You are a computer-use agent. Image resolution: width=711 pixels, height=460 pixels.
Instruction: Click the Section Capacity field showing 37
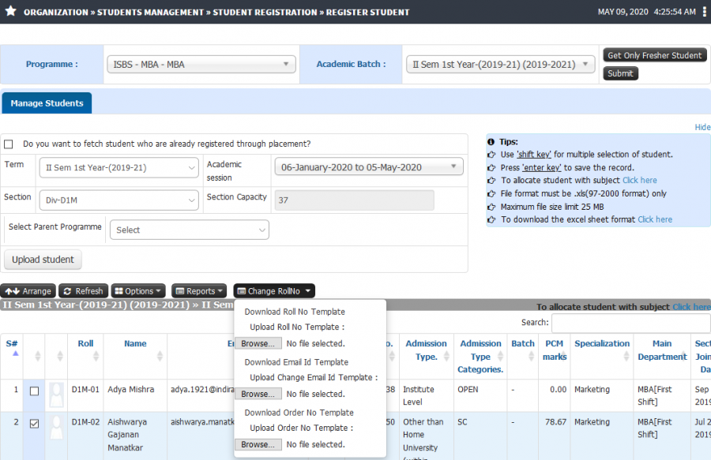(x=354, y=200)
